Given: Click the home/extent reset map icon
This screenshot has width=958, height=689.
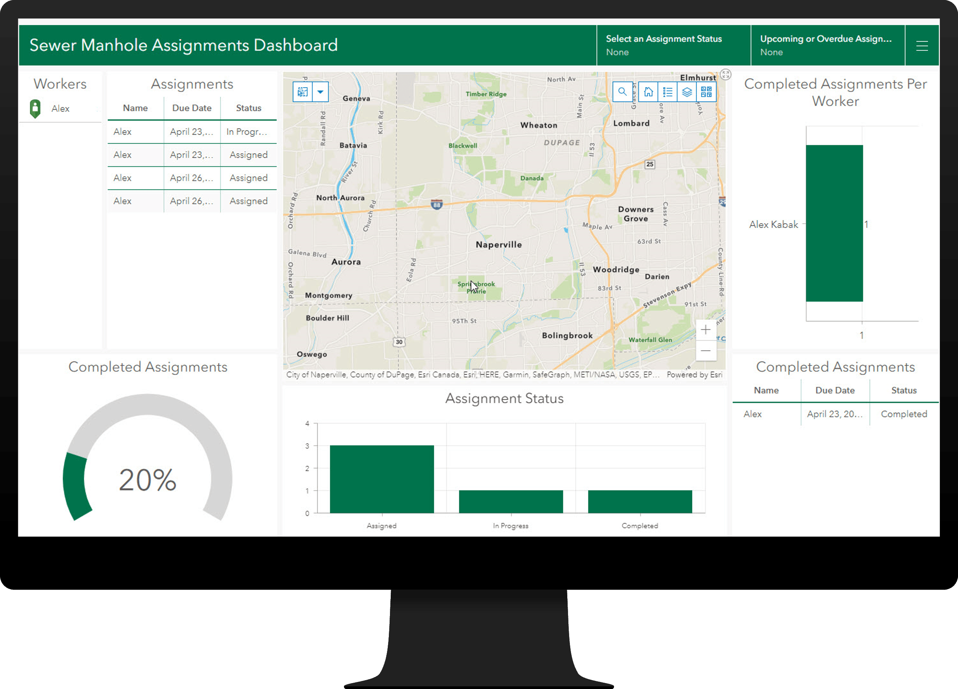Looking at the screenshot, I should tap(646, 92).
